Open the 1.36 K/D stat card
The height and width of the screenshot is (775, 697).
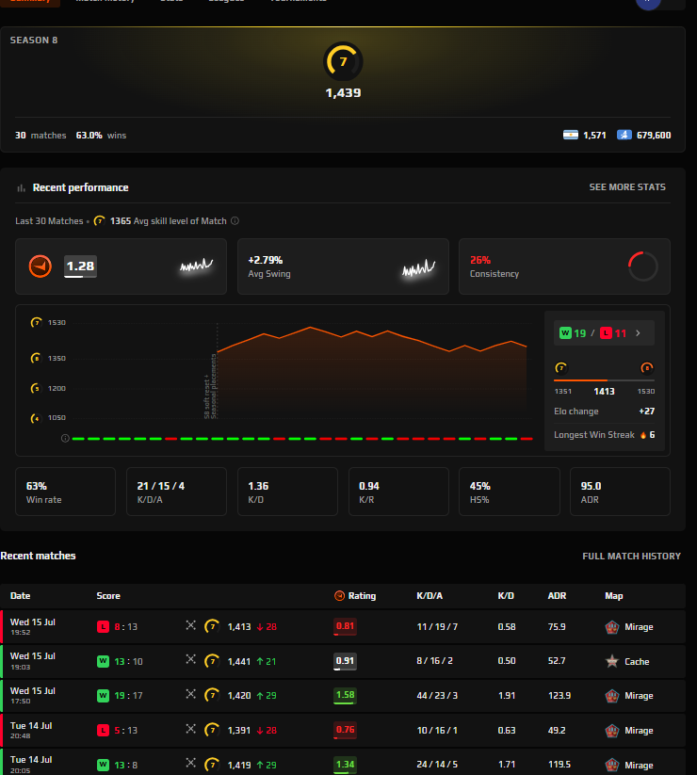(x=287, y=492)
